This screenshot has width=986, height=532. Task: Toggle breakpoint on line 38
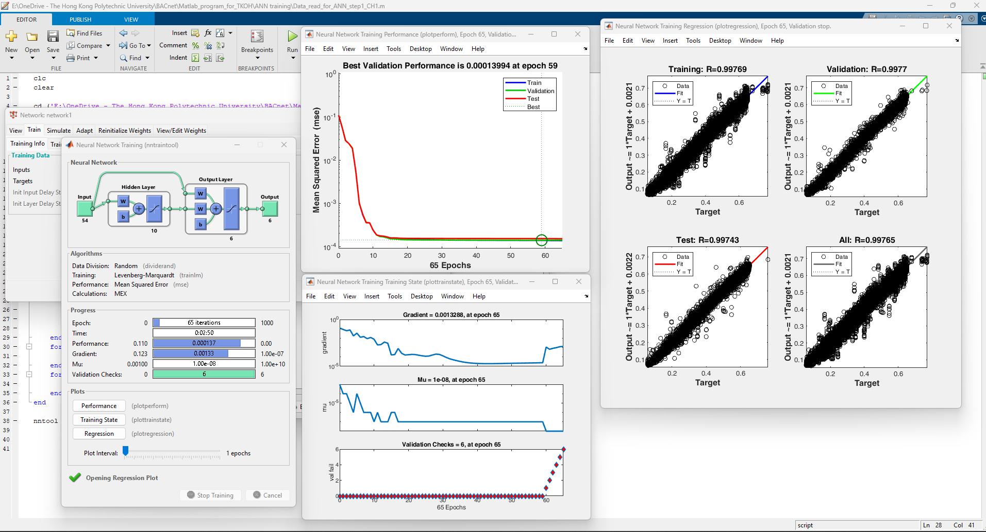click(x=15, y=421)
